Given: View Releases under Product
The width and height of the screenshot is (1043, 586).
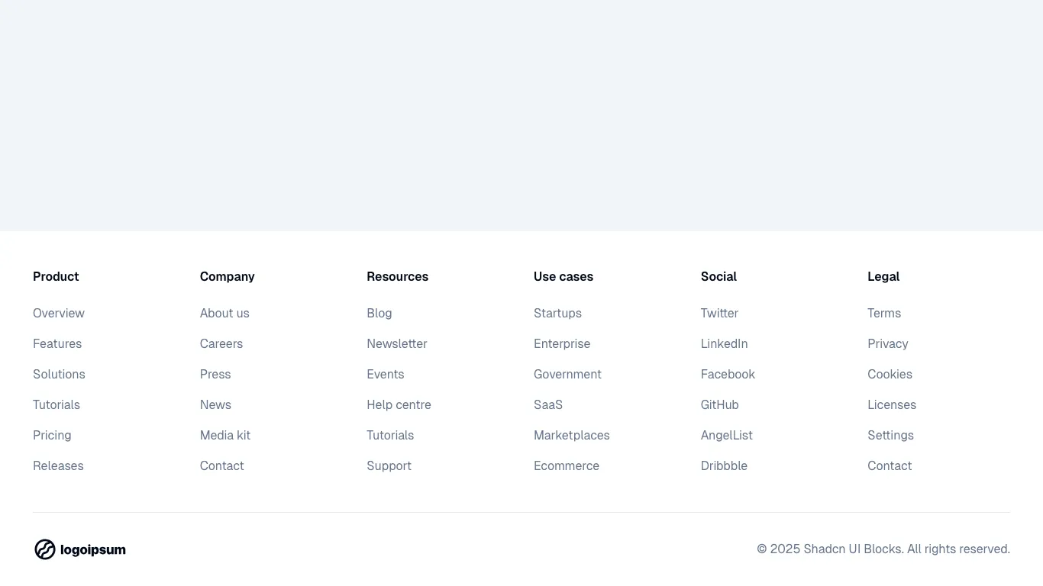Looking at the screenshot, I should tap(58, 465).
